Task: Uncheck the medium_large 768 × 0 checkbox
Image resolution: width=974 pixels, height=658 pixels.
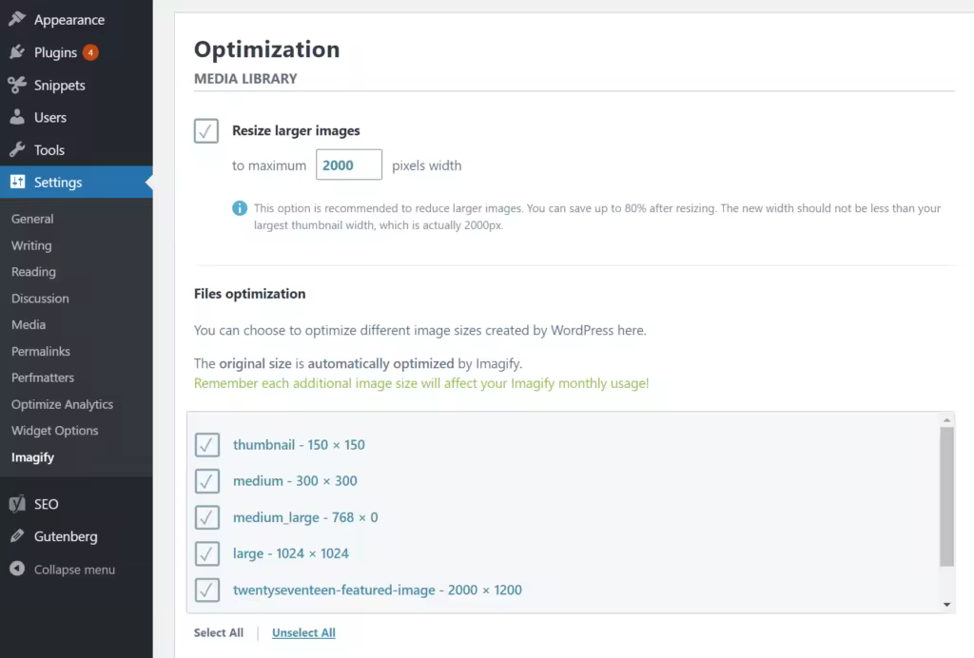Action: (206, 517)
